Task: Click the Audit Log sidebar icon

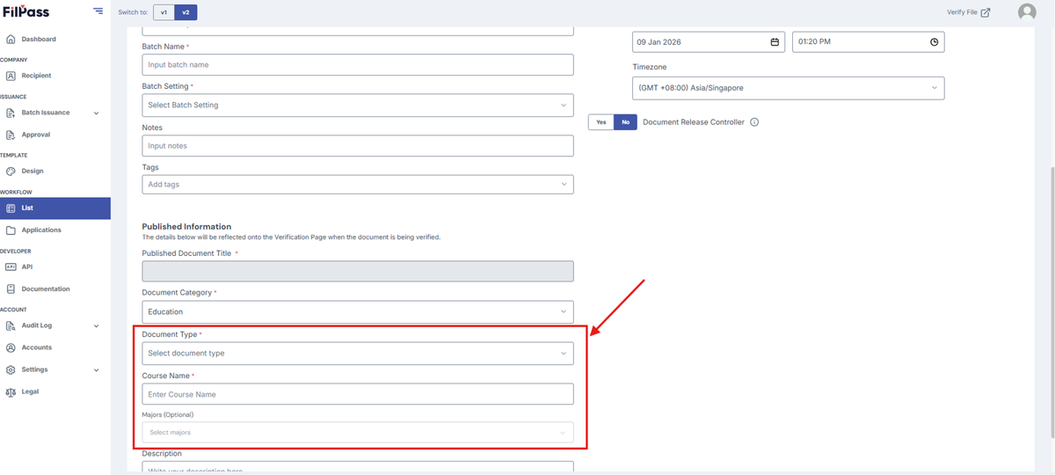Action: pyautogui.click(x=11, y=325)
